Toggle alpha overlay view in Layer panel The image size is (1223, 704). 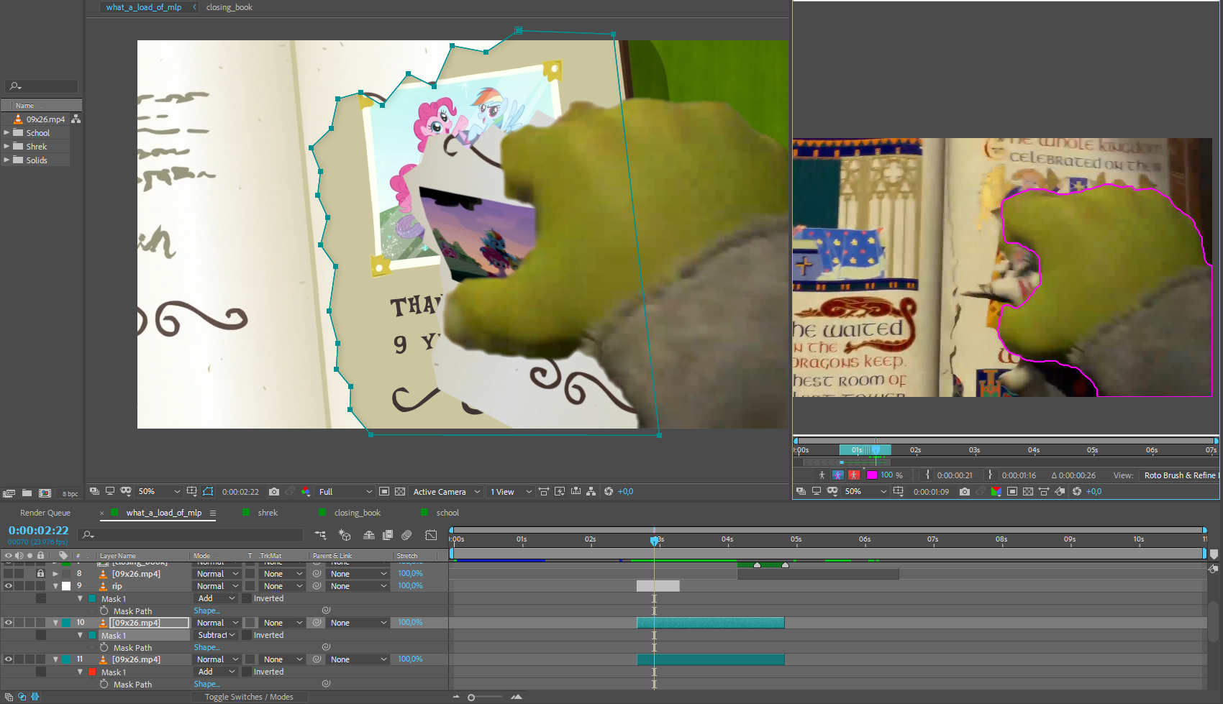coord(854,475)
